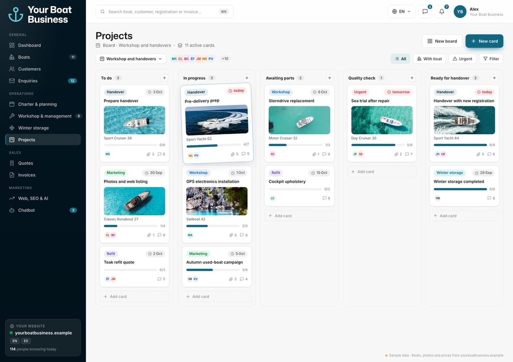The width and height of the screenshot is (513, 362).
Task: Open the notifications bell
Action: 442,11
